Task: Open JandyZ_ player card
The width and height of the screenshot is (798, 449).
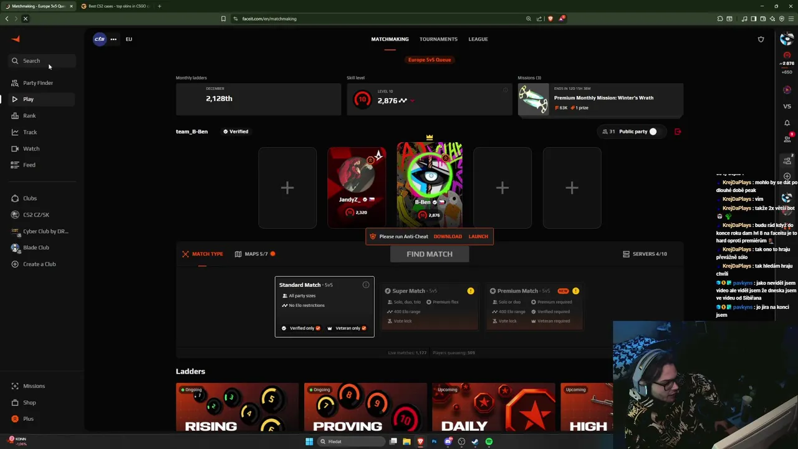Action: click(x=357, y=188)
